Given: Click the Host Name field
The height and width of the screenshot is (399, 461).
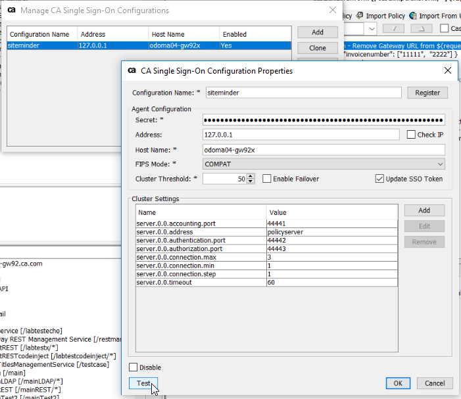Looking at the screenshot, I should 324,150.
